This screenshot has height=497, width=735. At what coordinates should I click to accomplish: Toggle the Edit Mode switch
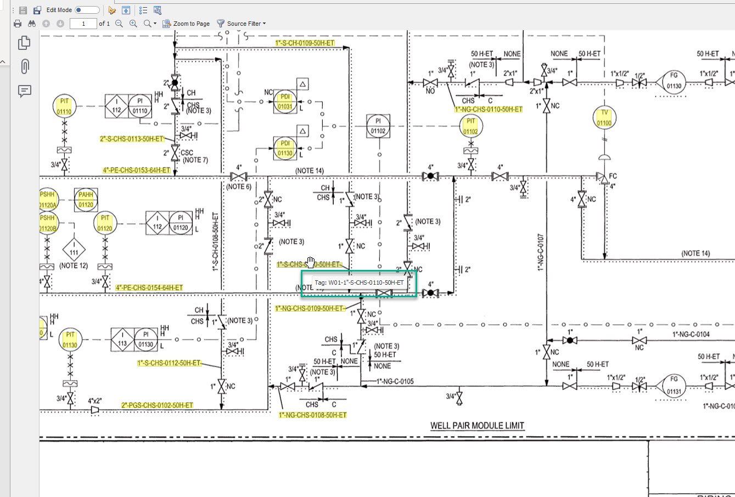[x=87, y=10]
